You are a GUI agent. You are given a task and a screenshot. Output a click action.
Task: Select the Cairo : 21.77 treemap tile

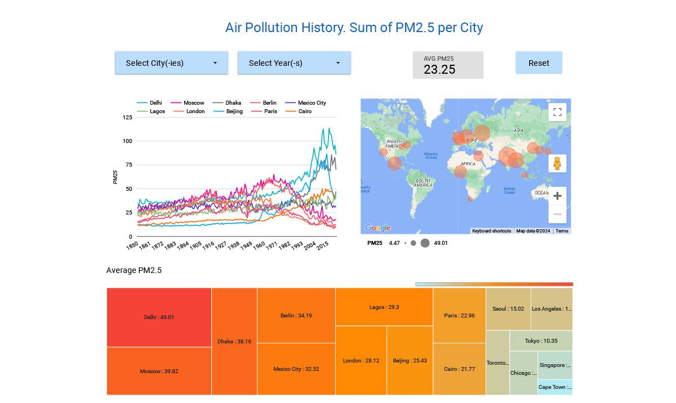coord(460,369)
